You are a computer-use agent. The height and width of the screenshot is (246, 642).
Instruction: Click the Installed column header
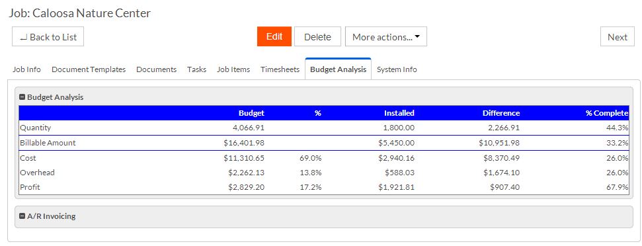point(399,113)
